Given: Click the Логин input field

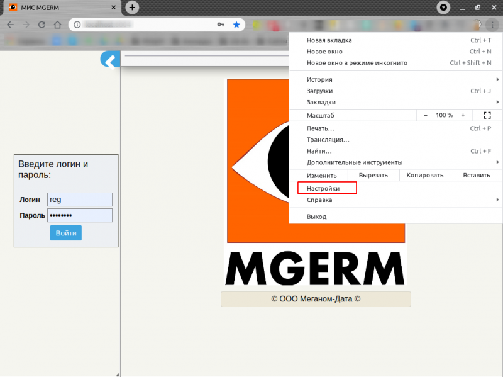Looking at the screenshot, I should click(79, 200).
